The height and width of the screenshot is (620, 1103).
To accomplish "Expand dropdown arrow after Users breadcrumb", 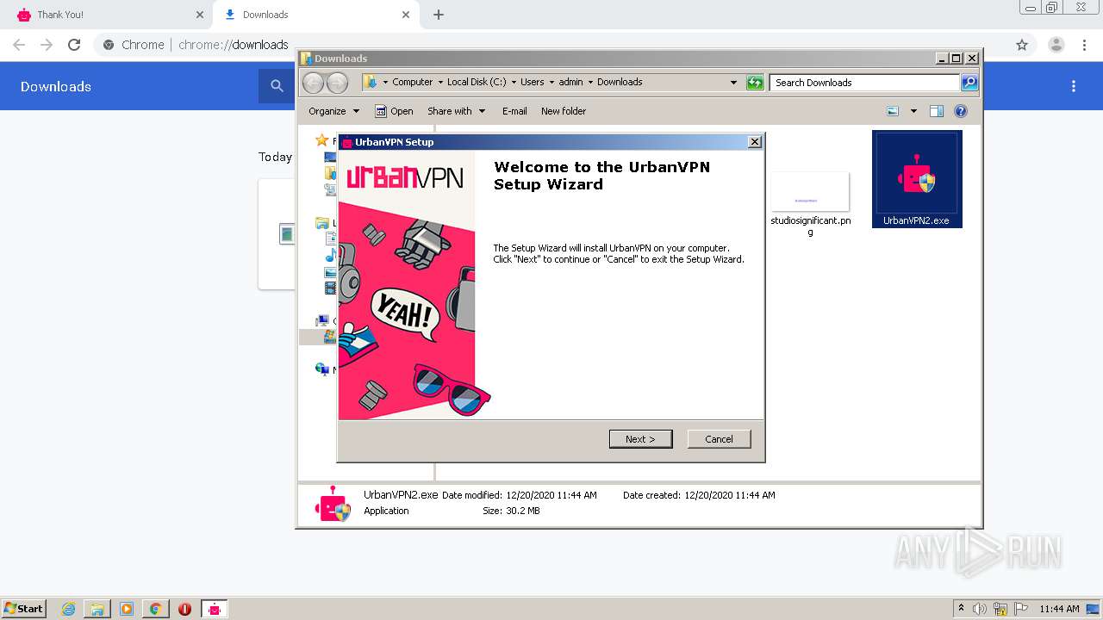I will pos(551,83).
